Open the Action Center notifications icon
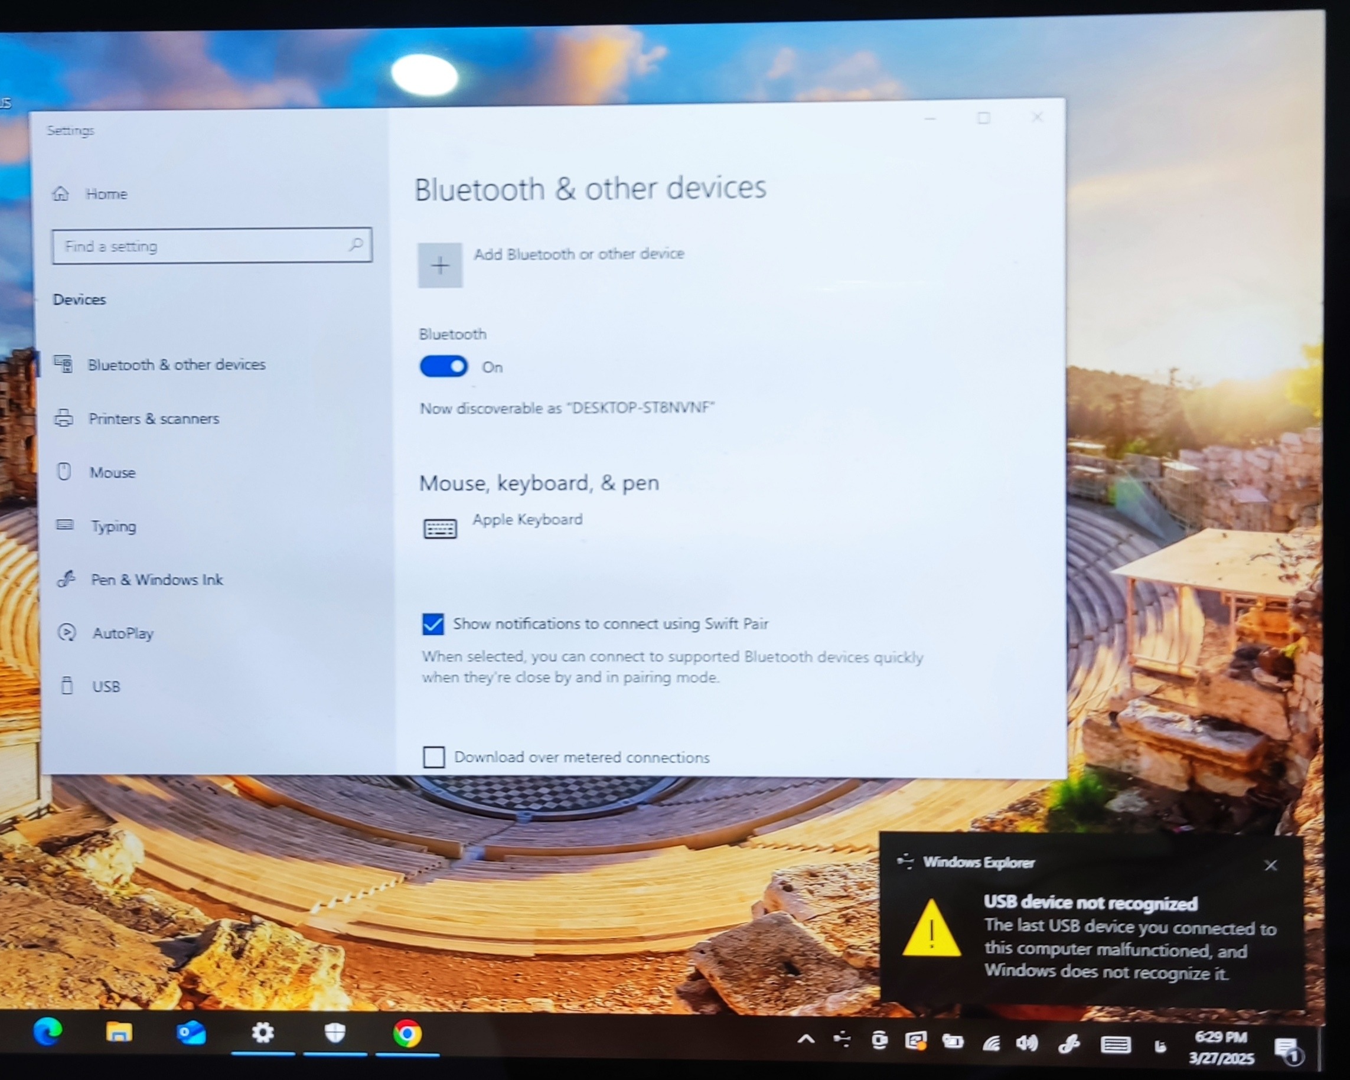 click(x=1287, y=1048)
